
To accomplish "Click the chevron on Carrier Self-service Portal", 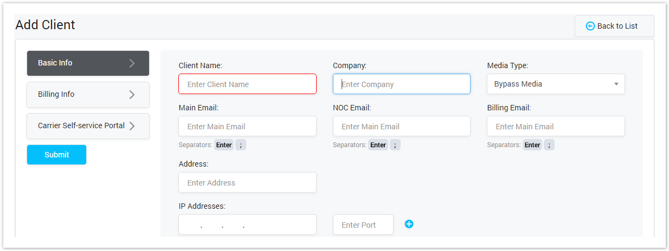I will [x=132, y=126].
